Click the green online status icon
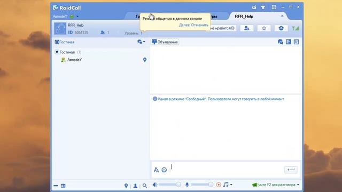 pyautogui.click(x=72, y=17)
